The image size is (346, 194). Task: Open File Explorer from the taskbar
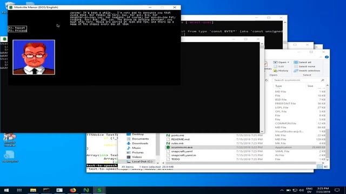click(33, 190)
